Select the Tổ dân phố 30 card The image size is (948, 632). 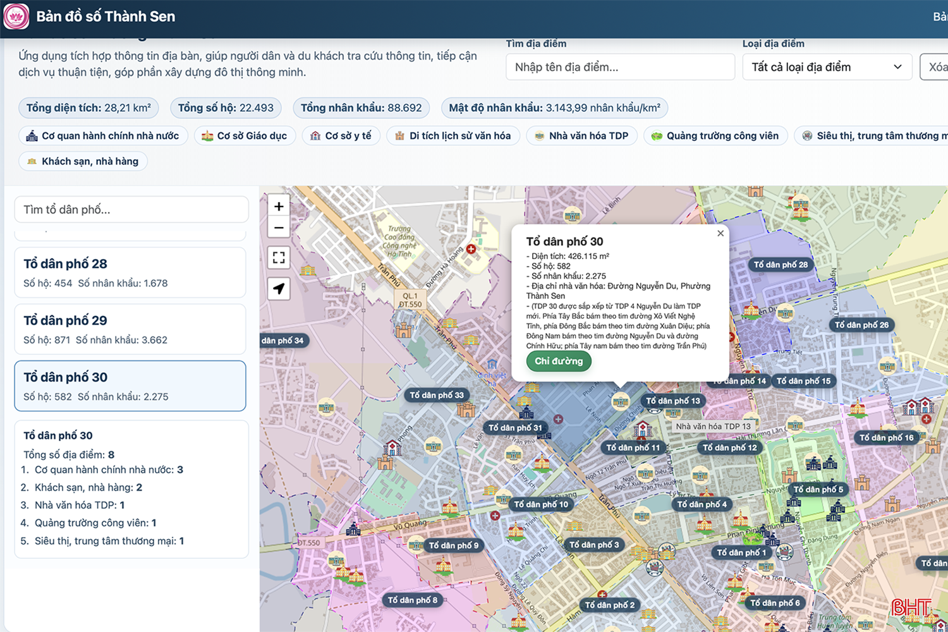pyautogui.click(x=130, y=386)
